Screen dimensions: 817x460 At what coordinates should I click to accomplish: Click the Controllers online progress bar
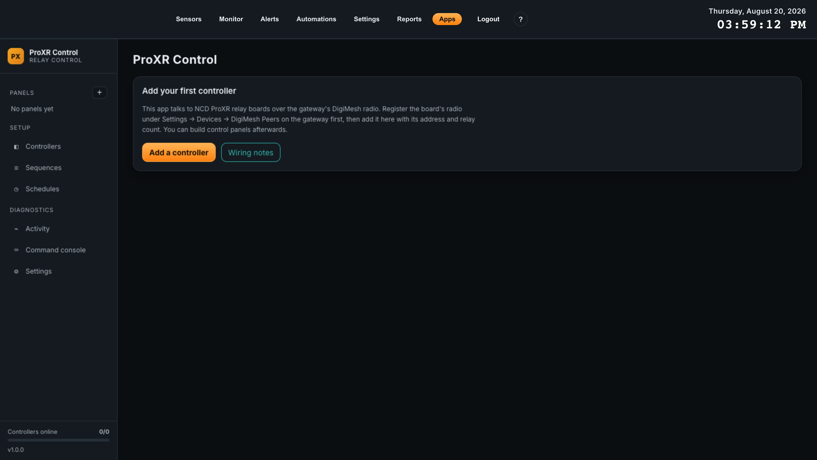pos(58,440)
